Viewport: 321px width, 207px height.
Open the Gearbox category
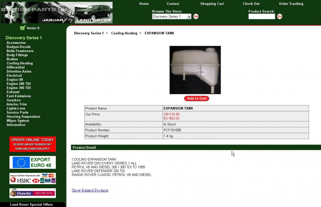(13, 100)
